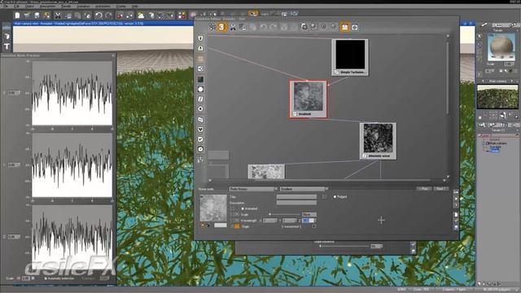Click the New scene icon in main toolbar
Screen dimensions: 521x293
pos(17,15)
